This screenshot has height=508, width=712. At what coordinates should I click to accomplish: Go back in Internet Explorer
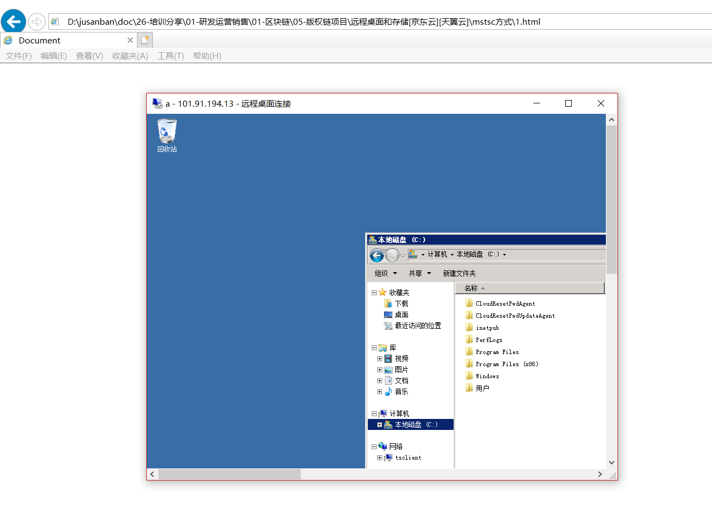[13, 21]
